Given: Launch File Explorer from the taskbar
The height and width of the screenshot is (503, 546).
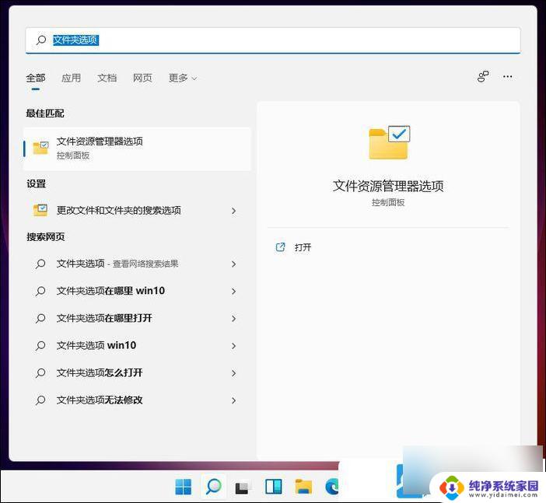Looking at the screenshot, I should click(303, 487).
